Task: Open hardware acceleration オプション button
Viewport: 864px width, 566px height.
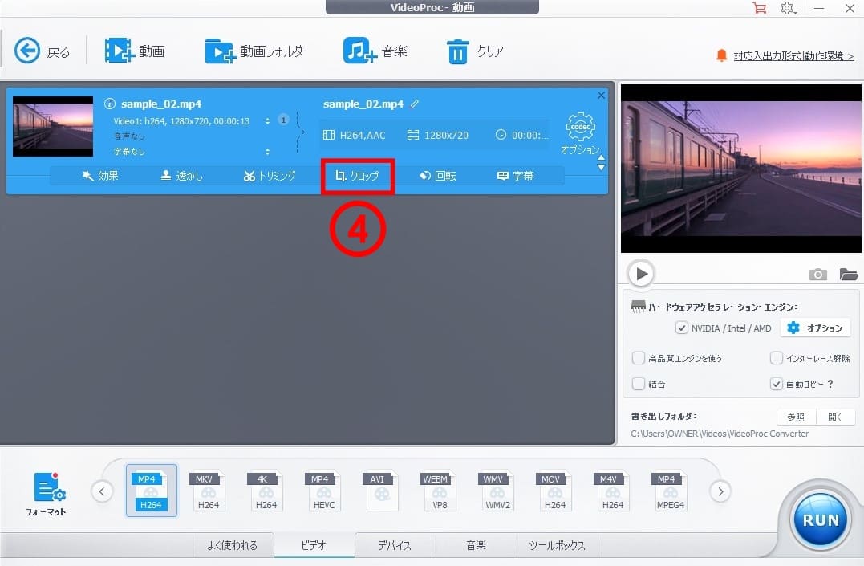Action: click(817, 328)
